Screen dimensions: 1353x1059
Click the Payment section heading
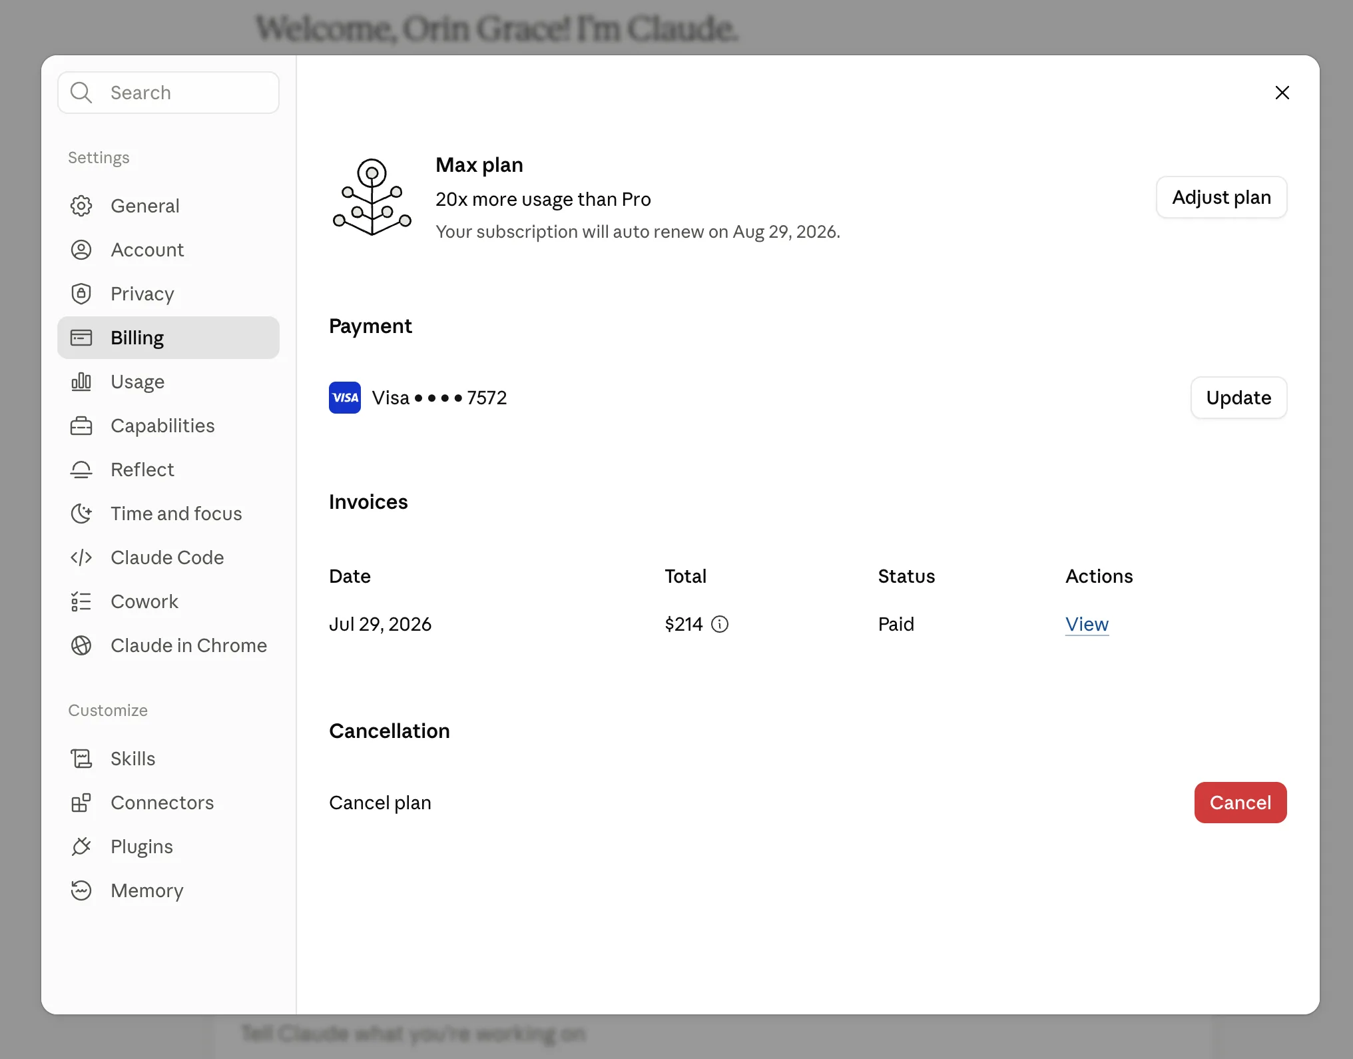point(370,326)
